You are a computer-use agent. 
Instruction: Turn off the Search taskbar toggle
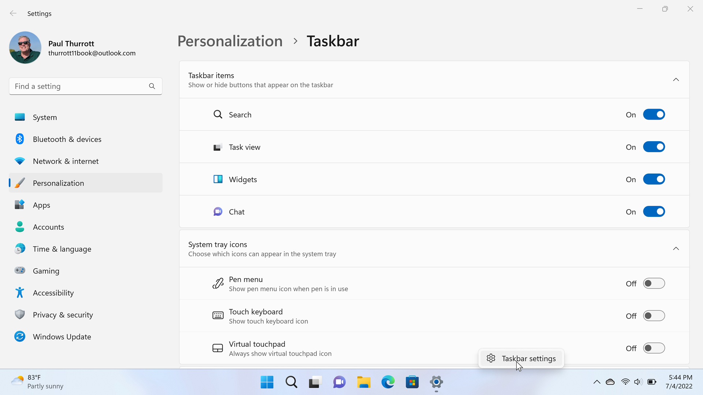654,114
